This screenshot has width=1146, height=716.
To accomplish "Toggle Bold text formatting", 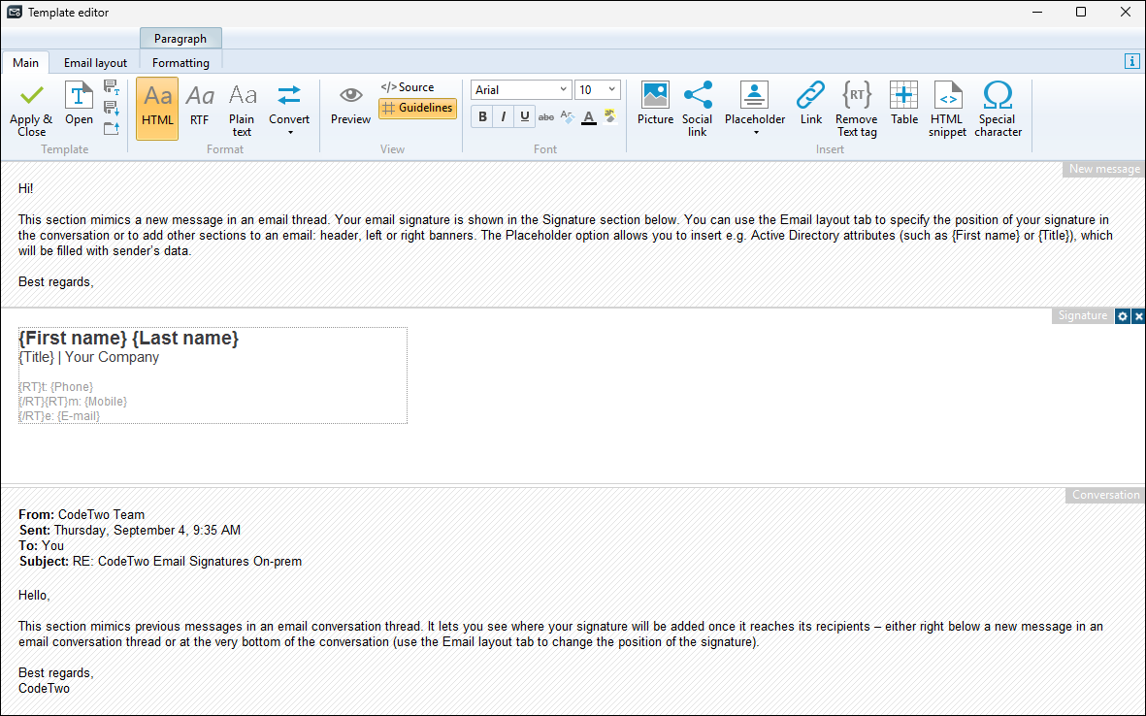I will coord(482,117).
